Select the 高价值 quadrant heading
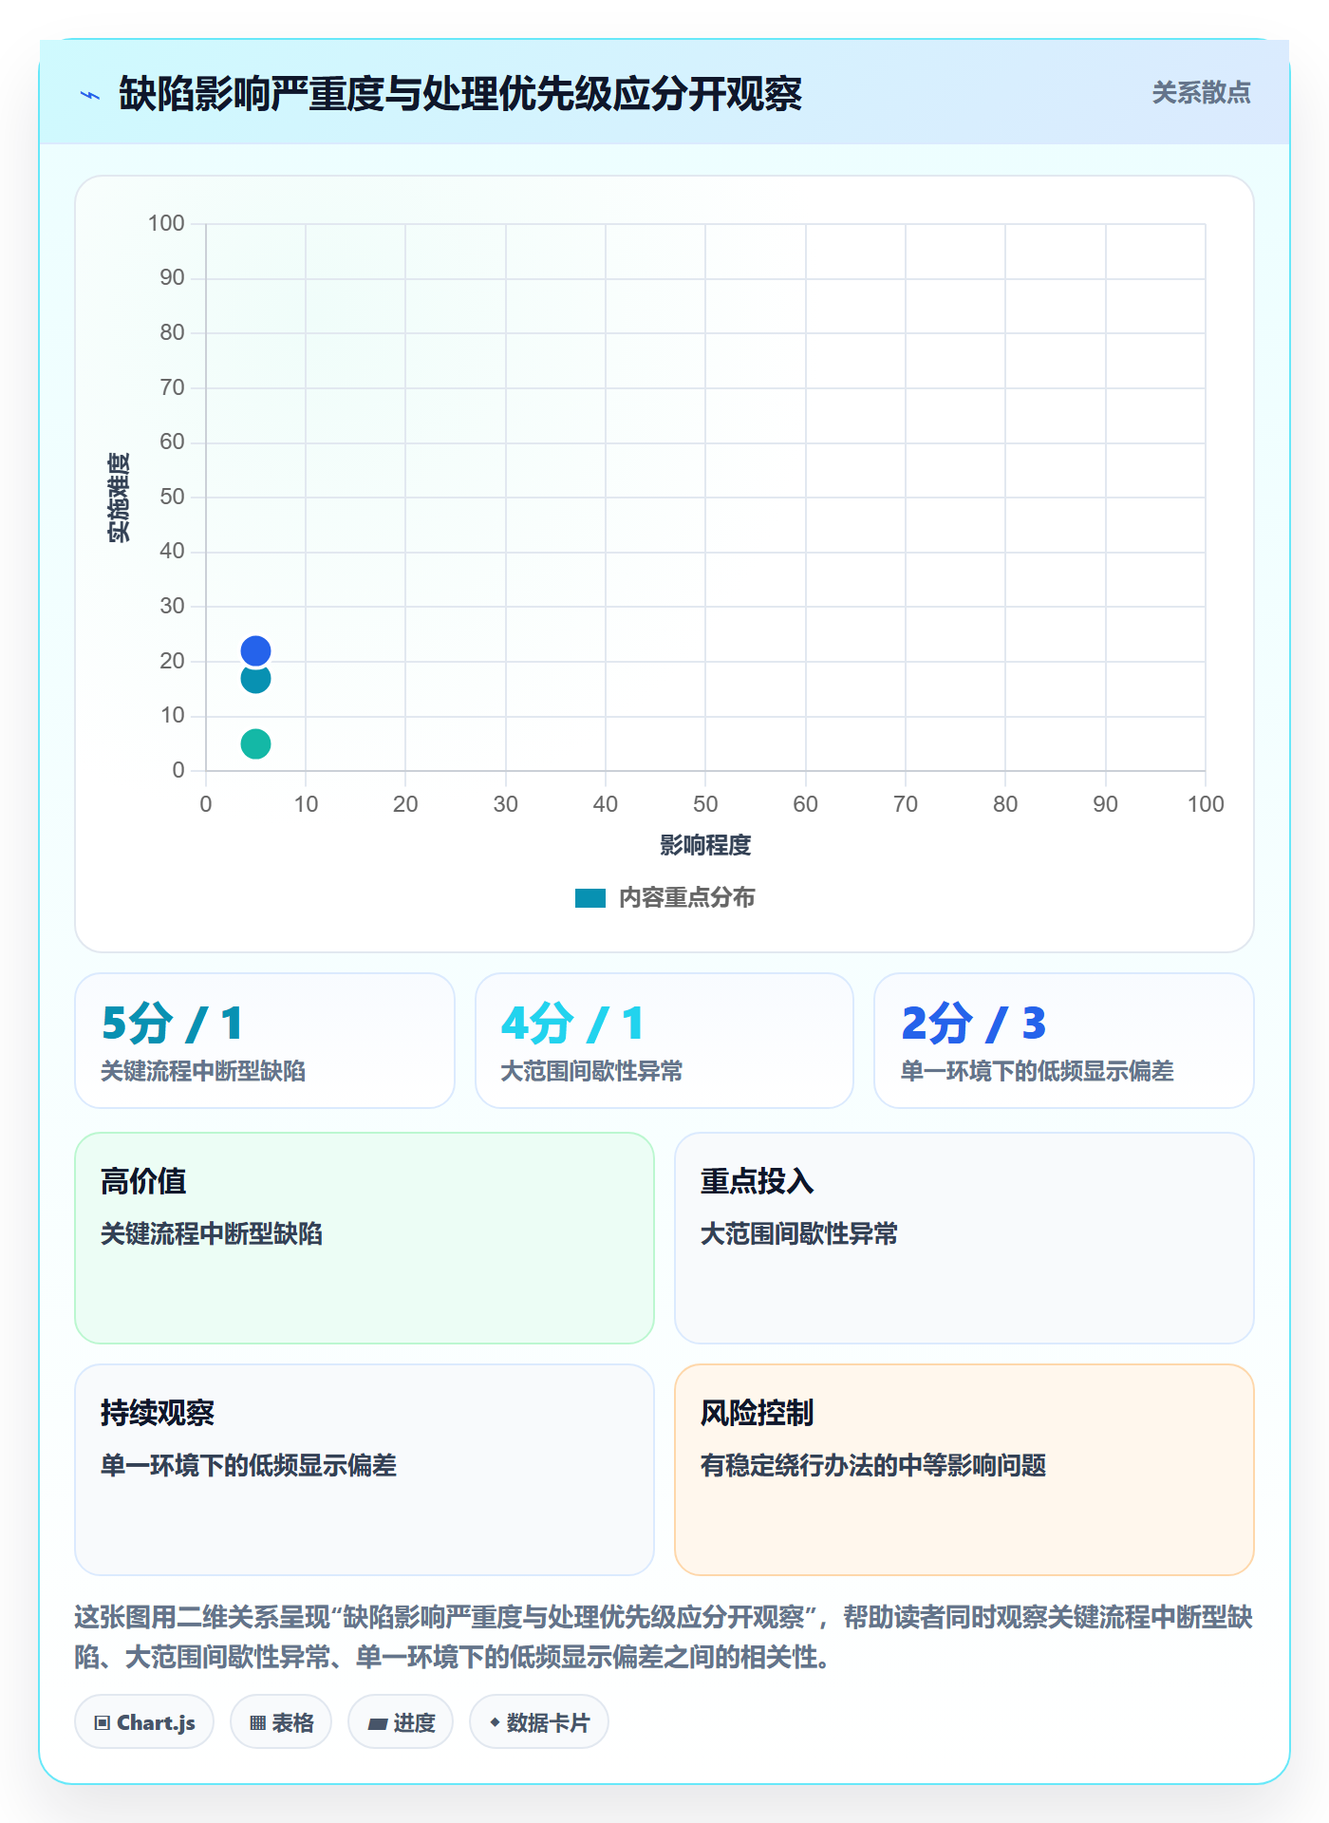Screen dimensions: 1329x1823 (x=143, y=1181)
